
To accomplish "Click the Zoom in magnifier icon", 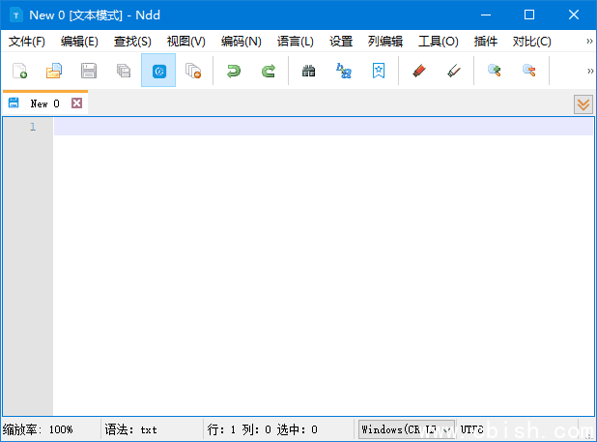I will [494, 71].
